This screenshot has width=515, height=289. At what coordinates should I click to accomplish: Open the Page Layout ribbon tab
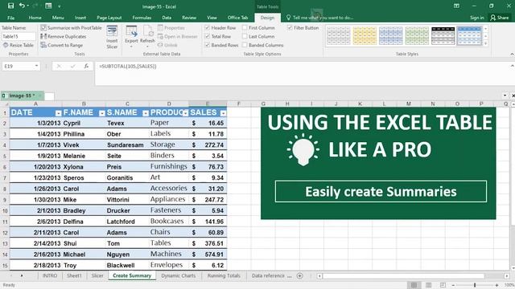tap(109, 18)
